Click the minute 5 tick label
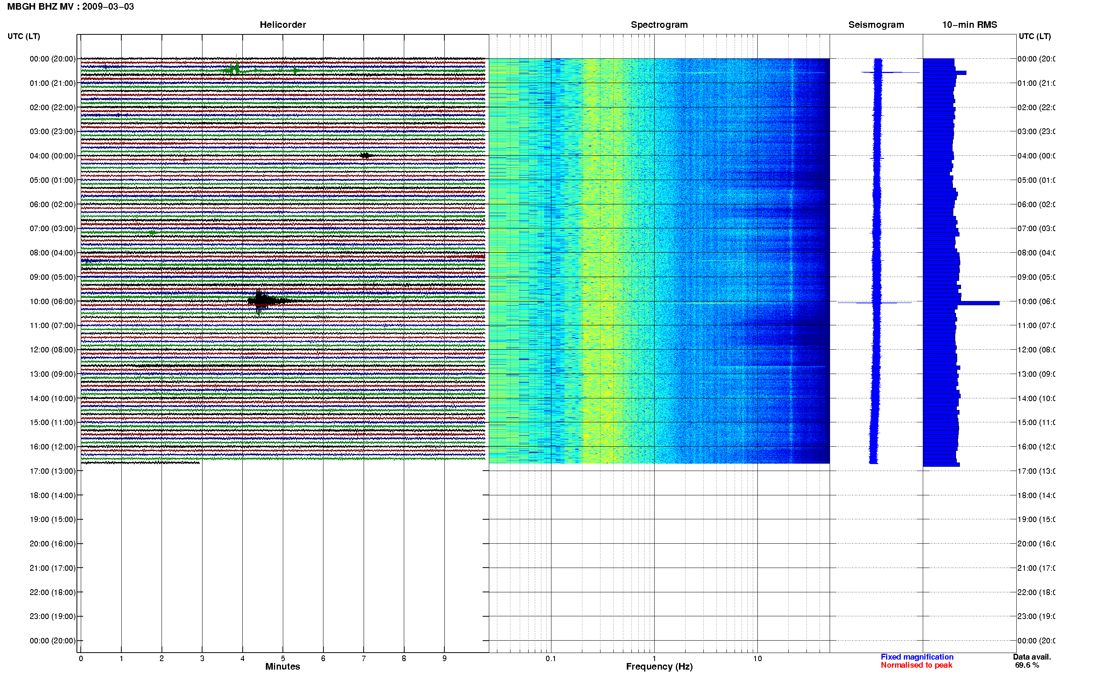The image size is (1099, 687). 282,658
